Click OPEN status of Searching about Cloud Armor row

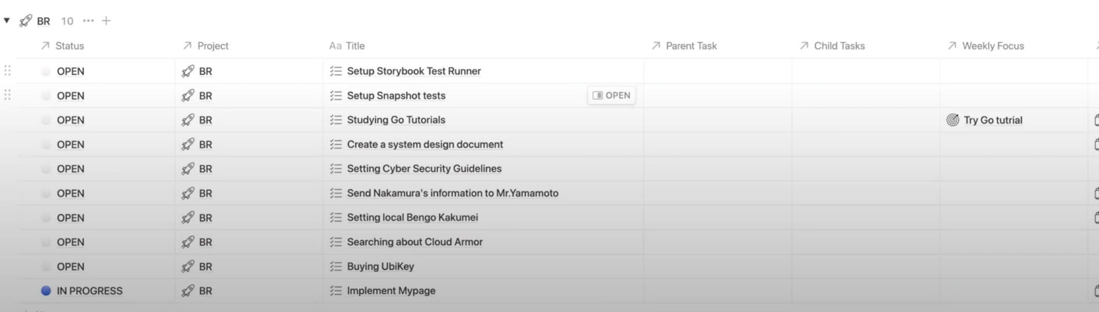[70, 242]
